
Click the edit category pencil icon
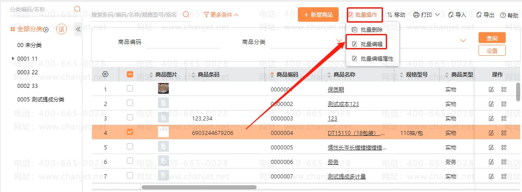pos(62,29)
